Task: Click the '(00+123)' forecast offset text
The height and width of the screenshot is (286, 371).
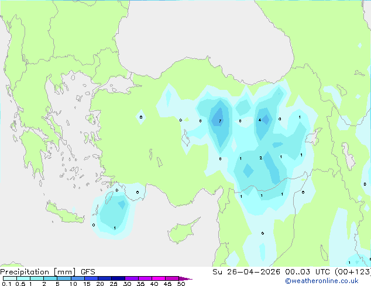Action: (x=352, y=272)
